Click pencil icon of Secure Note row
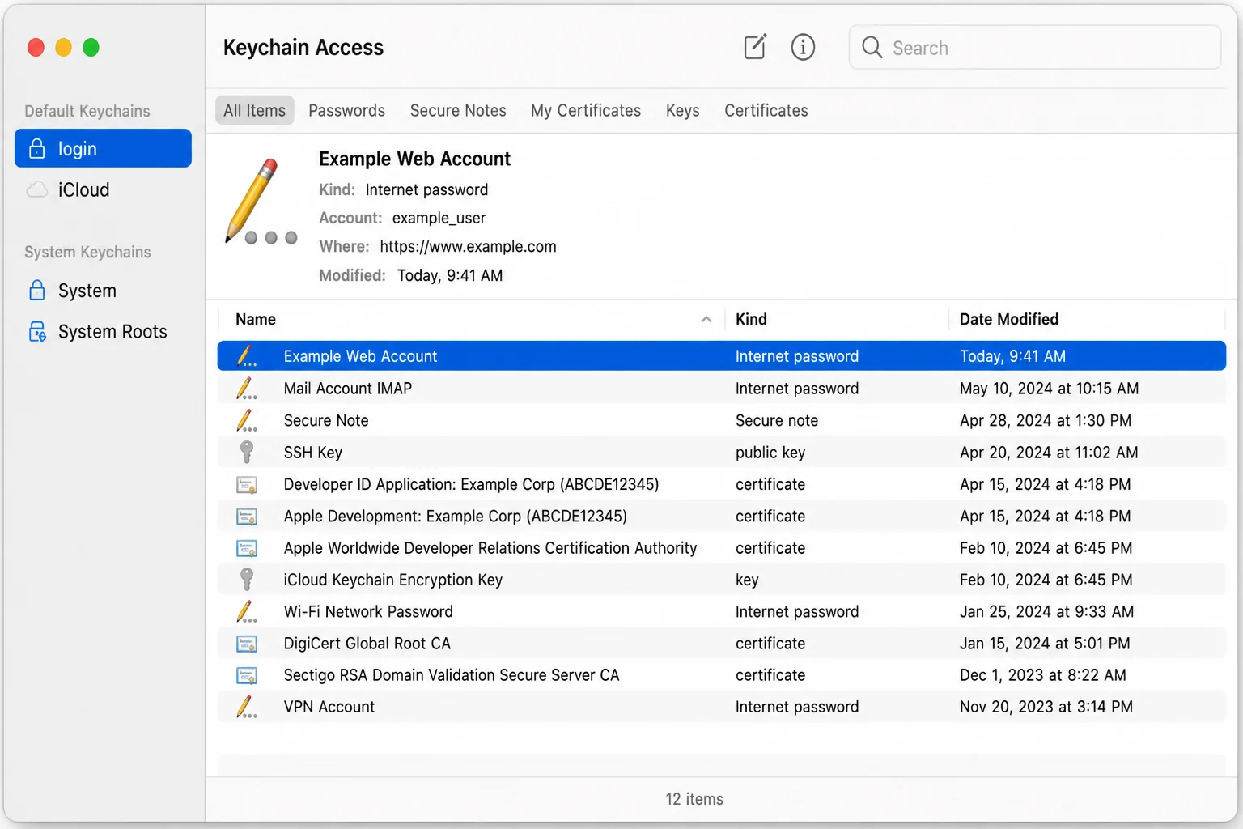Screen dimensions: 1243x829 pyautogui.click(x=247, y=419)
